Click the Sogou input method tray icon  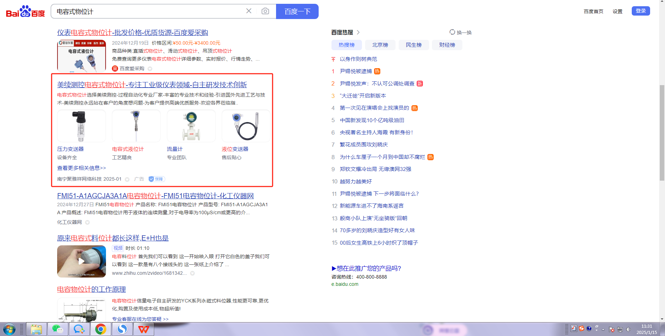point(582,328)
